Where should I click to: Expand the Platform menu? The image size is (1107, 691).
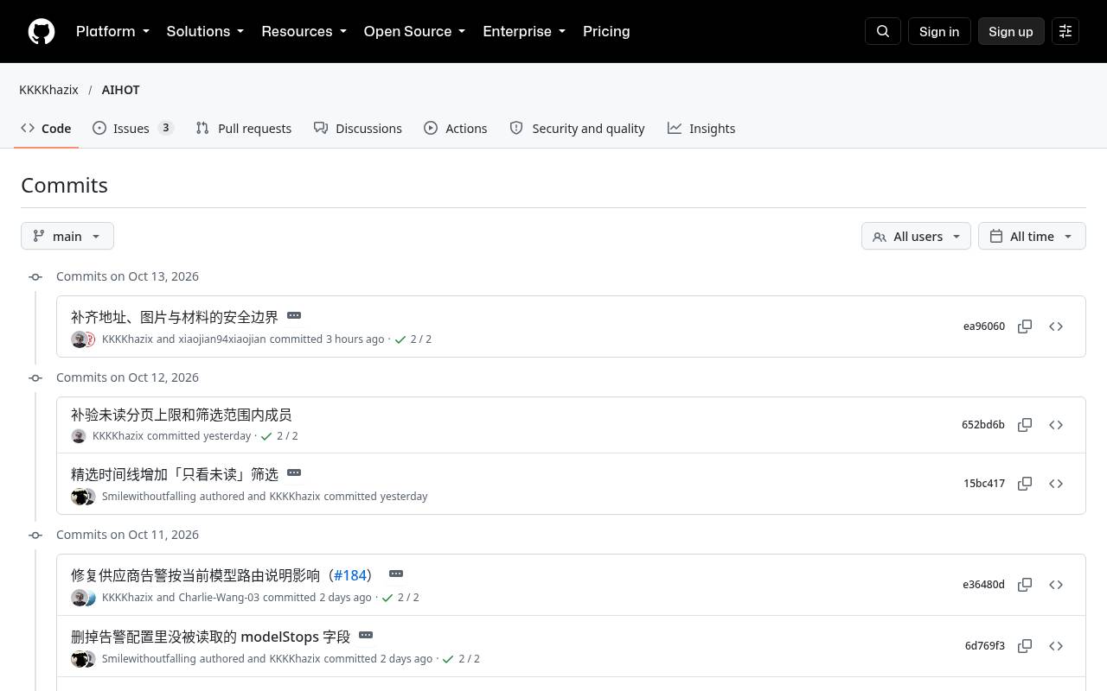[x=112, y=31]
